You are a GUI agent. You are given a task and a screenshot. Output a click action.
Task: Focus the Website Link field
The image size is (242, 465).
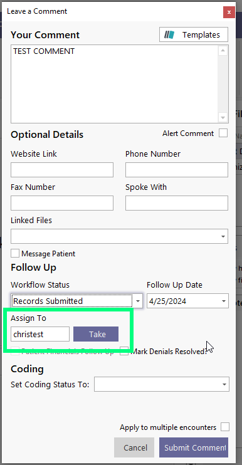[62, 170]
